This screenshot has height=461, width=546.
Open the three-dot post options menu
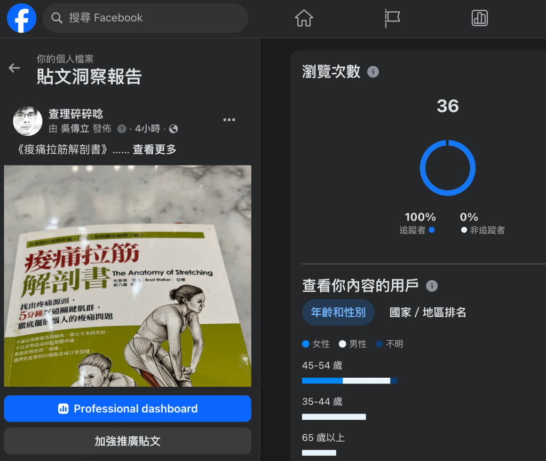tap(229, 120)
